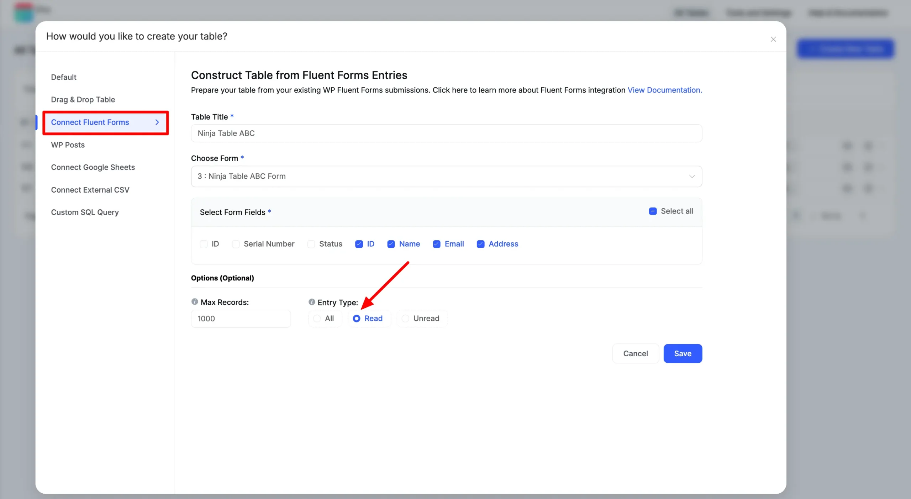Click the Entry Type info icon
The image size is (911, 499).
[312, 302]
